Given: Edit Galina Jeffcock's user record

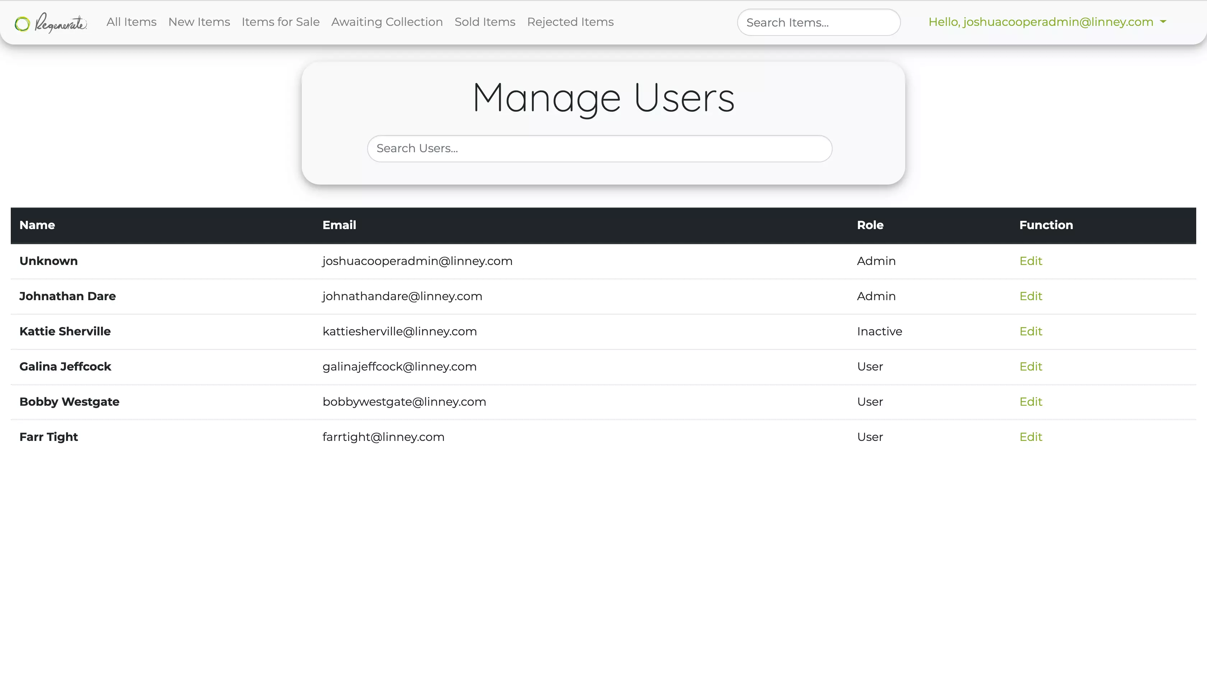Looking at the screenshot, I should (x=1031, y=366).
